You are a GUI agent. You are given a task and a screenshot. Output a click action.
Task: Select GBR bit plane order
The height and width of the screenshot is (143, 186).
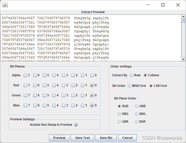[119, 122]
